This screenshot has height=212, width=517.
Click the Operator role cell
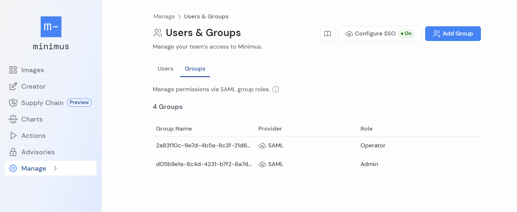[373, 145]
